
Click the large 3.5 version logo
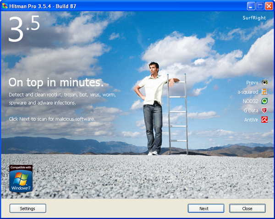point(24,31)
